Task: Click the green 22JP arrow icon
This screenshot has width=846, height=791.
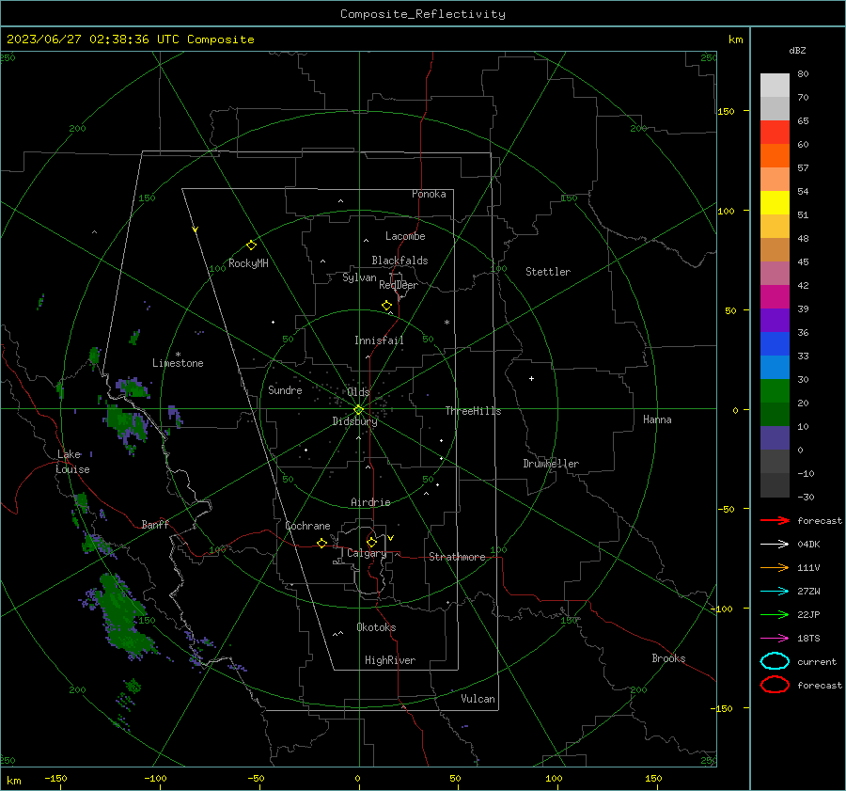Action: point(775,614)
